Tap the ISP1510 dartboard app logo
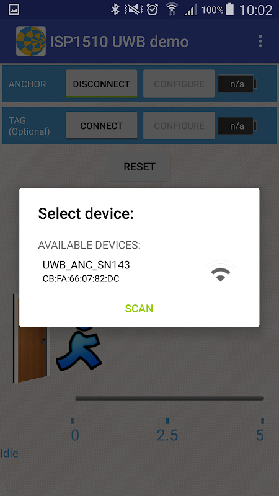The height and width of the screenshot is (496, 279). pos(31,41)
